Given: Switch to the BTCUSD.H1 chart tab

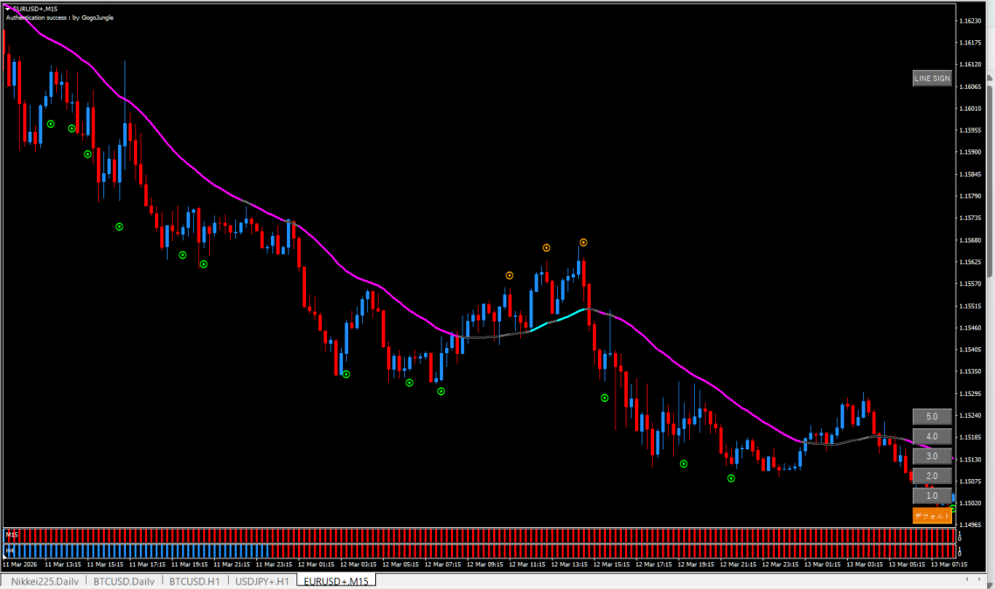Looking at the screenshot, I should (194, 581).
